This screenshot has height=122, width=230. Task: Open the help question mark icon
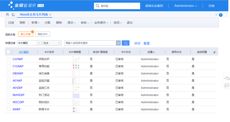tap(221, 15)
